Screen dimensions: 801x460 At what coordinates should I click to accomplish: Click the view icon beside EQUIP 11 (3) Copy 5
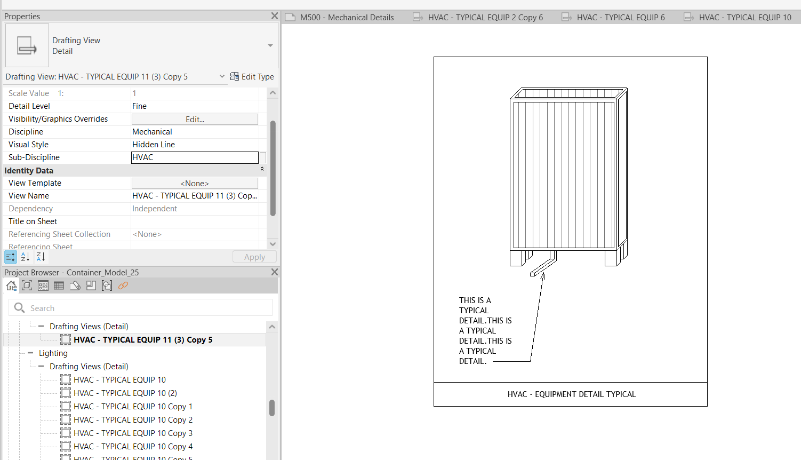[x=66, y=339]
